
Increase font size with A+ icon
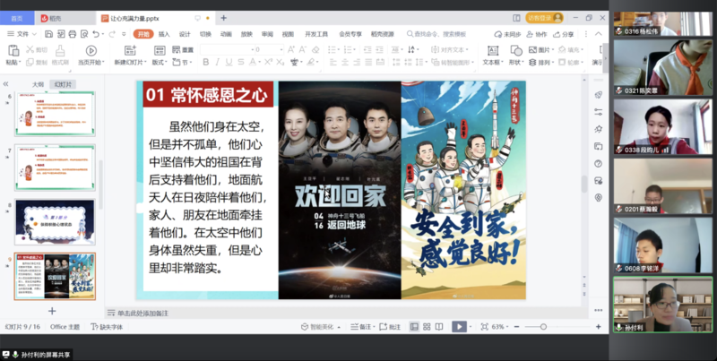(x=290, y=49)
